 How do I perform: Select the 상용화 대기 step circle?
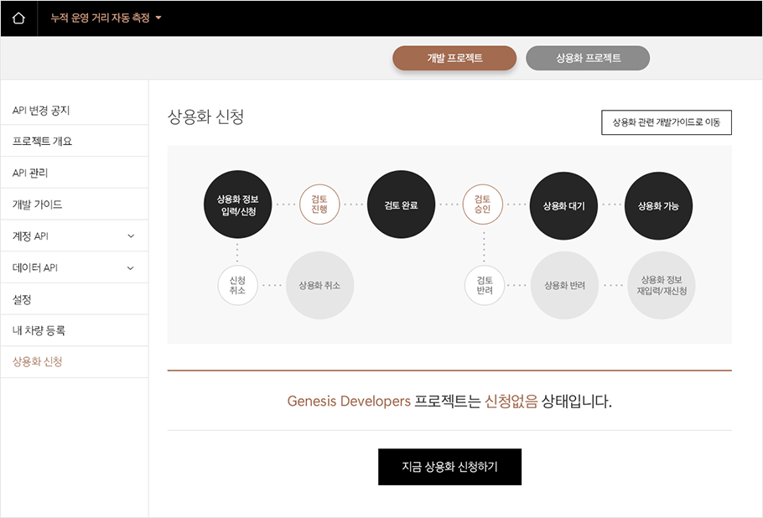(x=563, y=205)
